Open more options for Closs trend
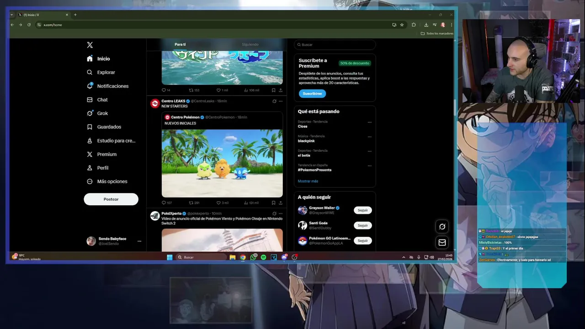Image resolution: width=585 pixels, height=329 pixels. coord(370,122)
